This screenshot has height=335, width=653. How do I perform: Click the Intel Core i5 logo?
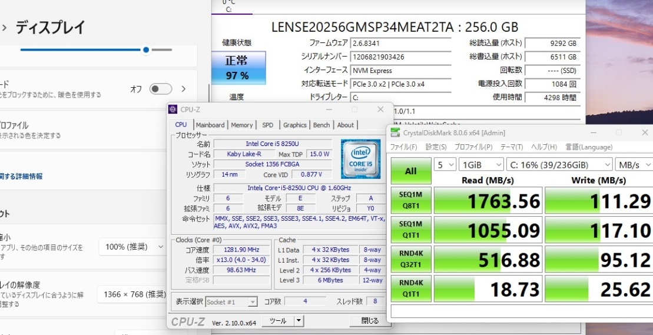tap(360, 159)
